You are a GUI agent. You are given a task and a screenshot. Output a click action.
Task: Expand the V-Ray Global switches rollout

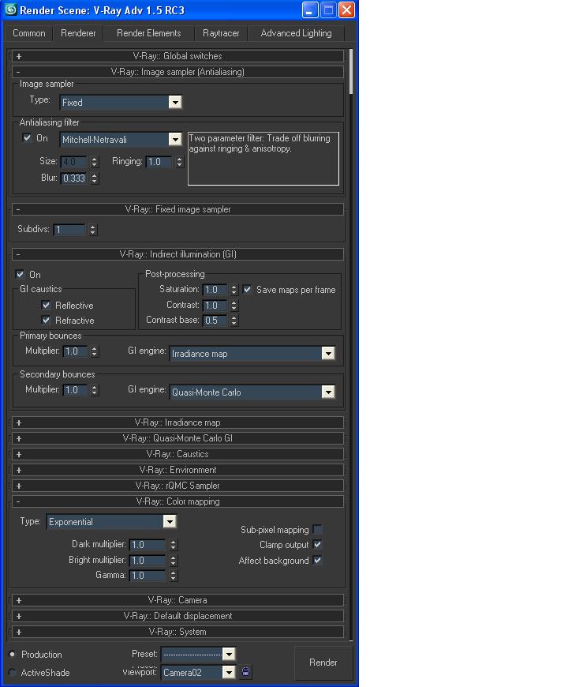[177, 56]
